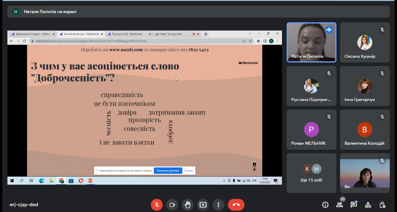Click the PowerPoint icon in the shared taskbar
The width and height of the screenshot is (397, 212).
(91, 181)
